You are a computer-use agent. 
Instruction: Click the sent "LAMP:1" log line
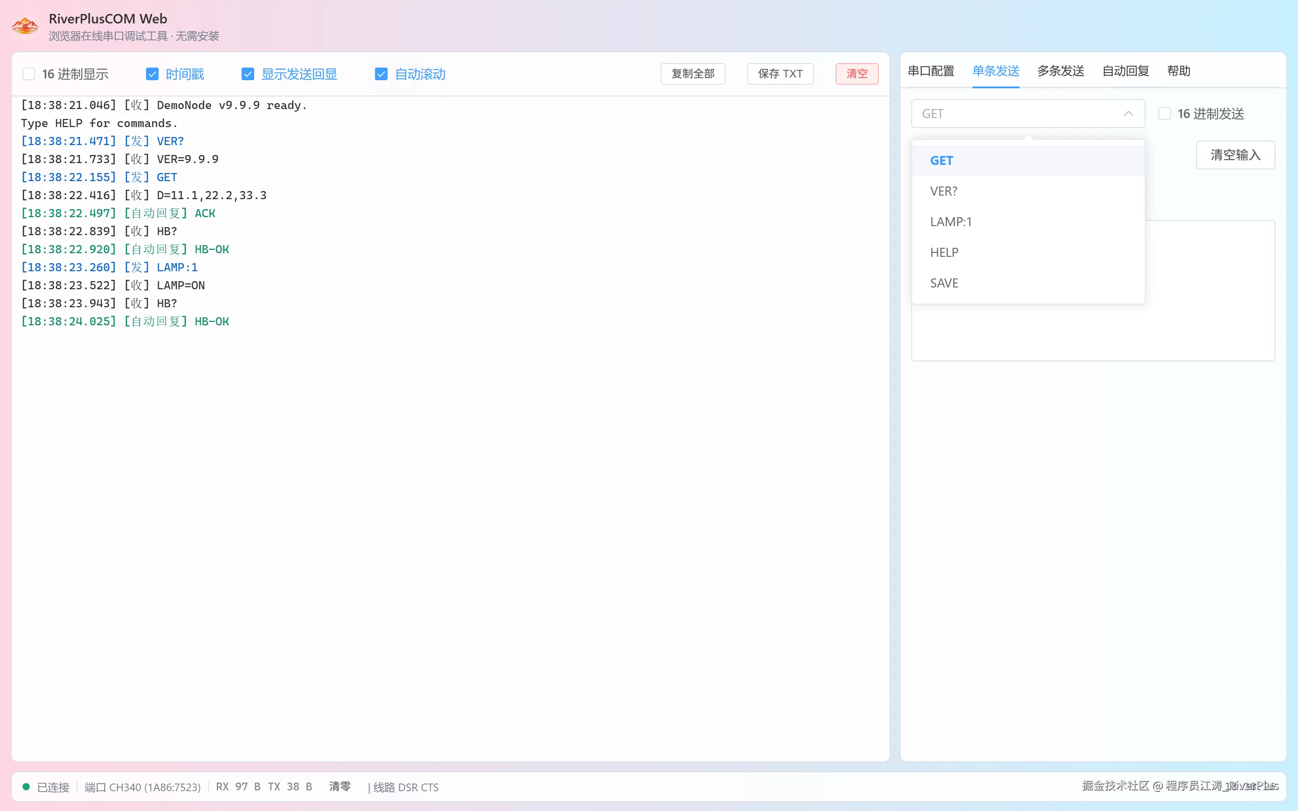pos(110,267)
